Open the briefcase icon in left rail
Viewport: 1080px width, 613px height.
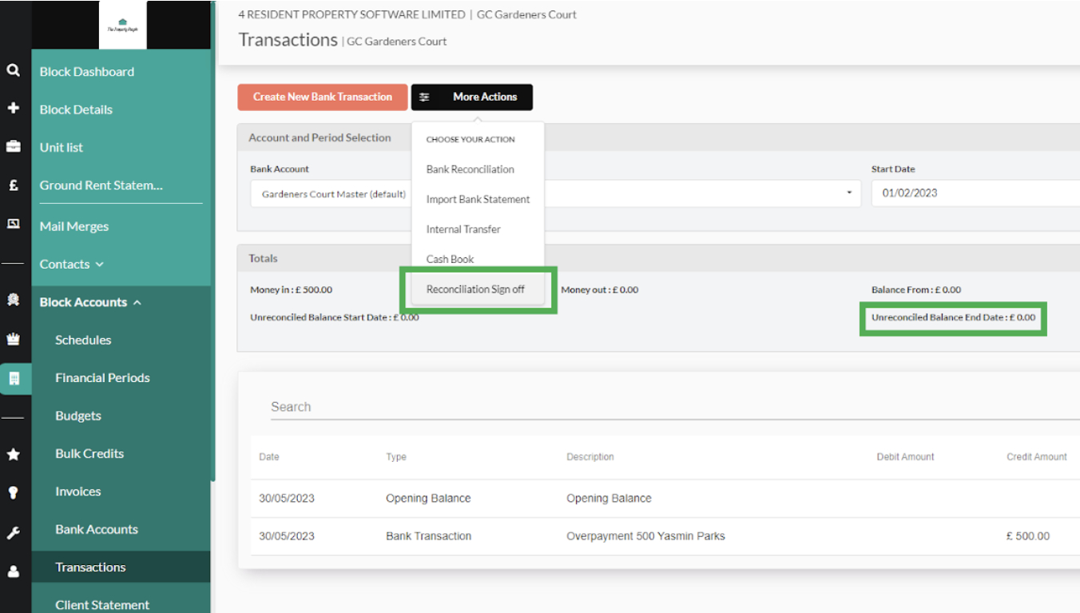(13, 146)
